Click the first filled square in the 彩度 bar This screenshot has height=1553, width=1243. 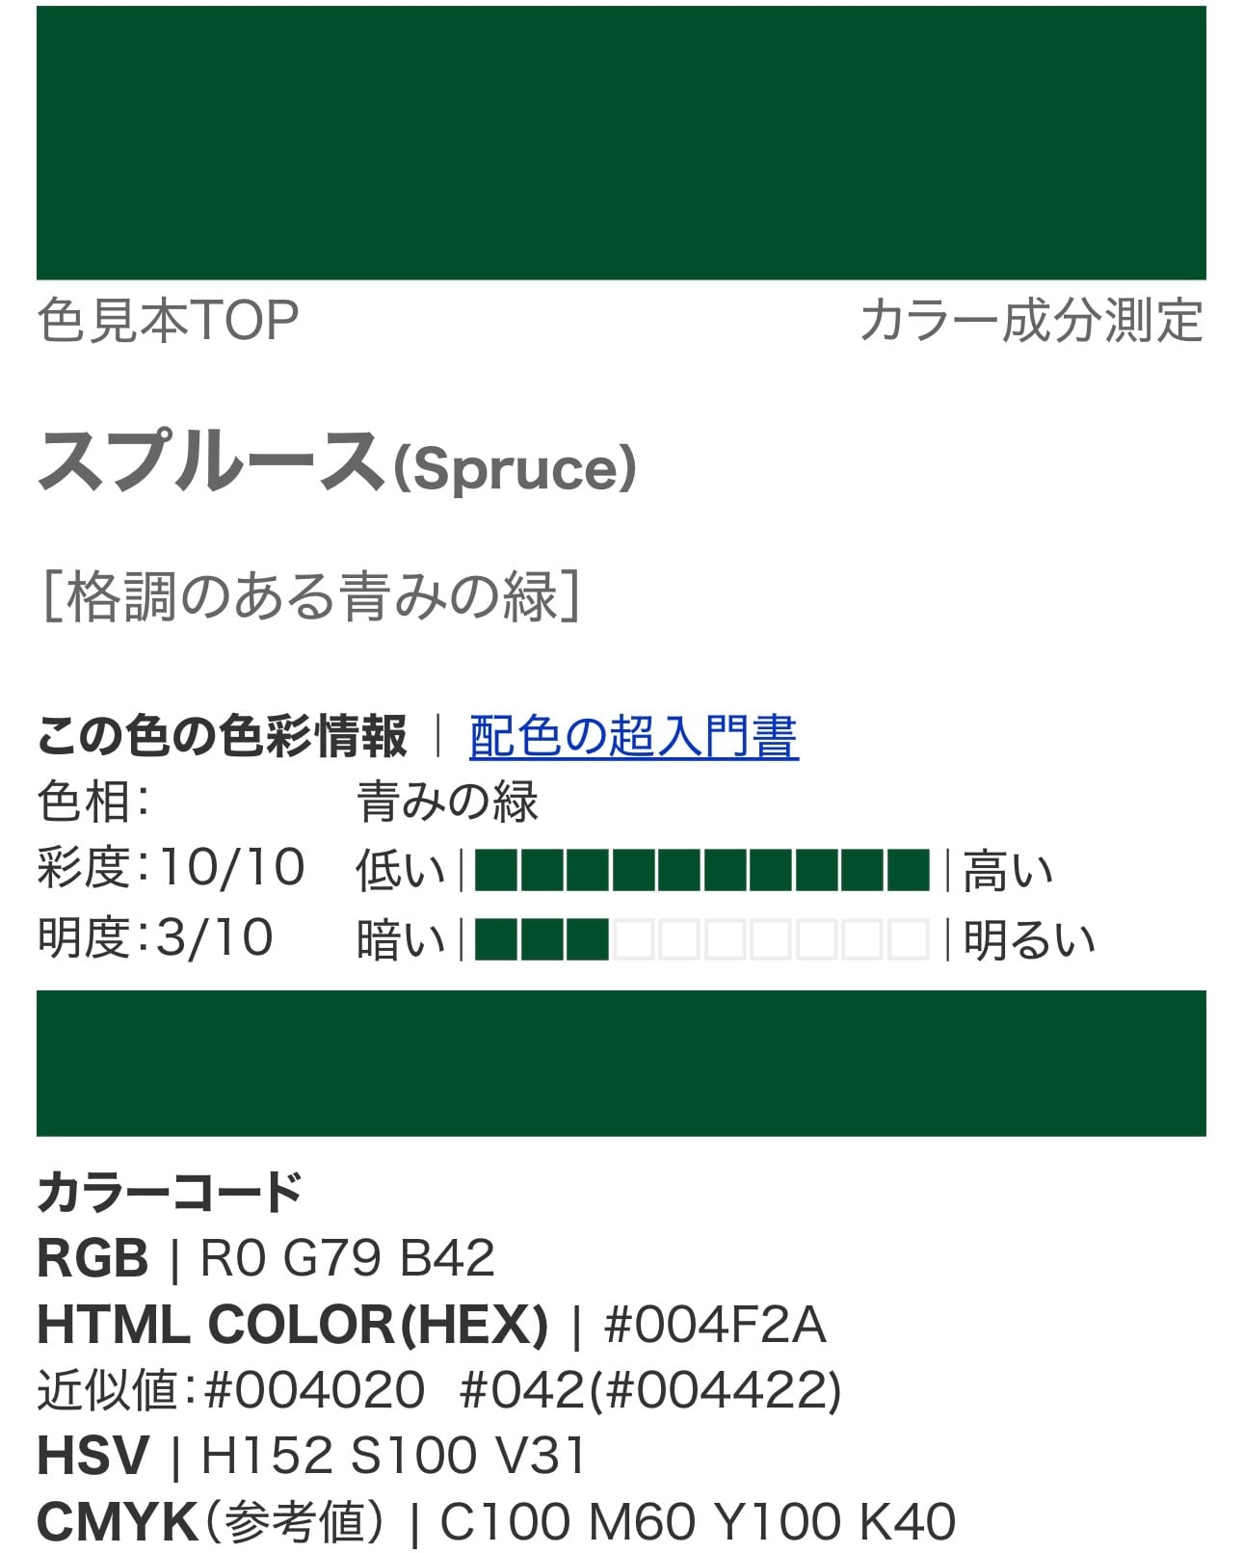click(x=495, y=870)
